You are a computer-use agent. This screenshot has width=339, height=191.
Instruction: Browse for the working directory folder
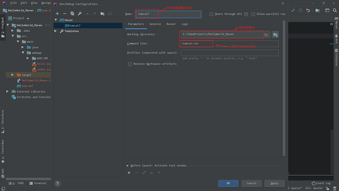267,34
